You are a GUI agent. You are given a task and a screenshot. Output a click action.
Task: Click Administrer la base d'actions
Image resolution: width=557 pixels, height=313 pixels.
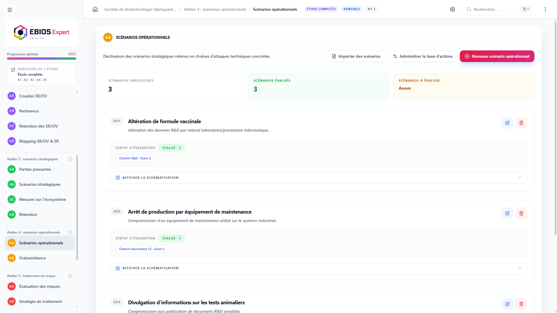click(x=423, y=56)
